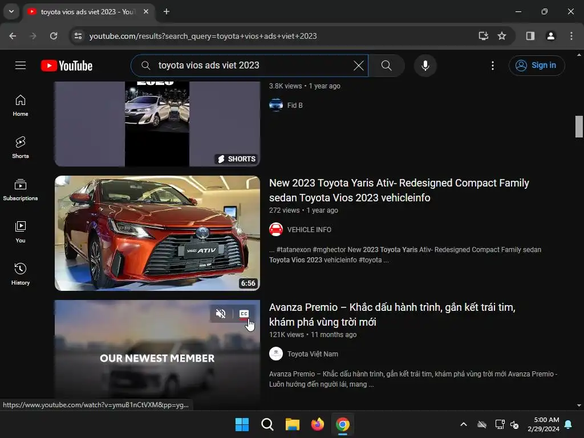Launch Firefox from the taskbar
This screenshot has height=438, width=584.
click(x=317, y=424)
